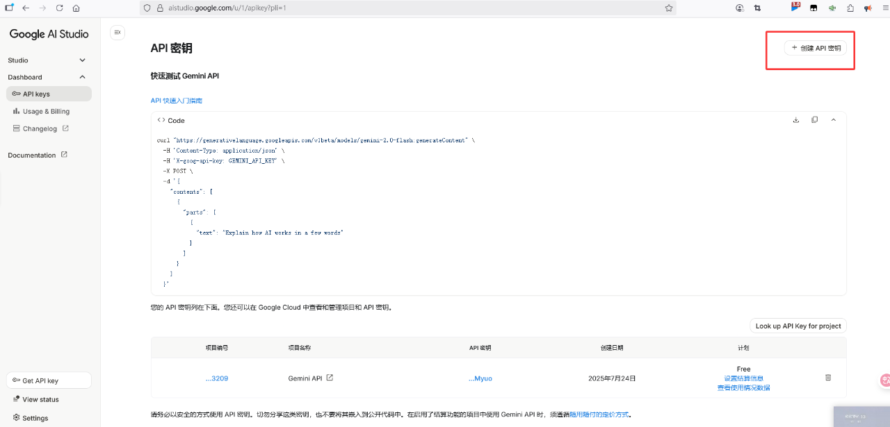The width and height of the screenshot is (890, 427).
Task: Click 创建 API 密钥 button
Action: (816, 48)
